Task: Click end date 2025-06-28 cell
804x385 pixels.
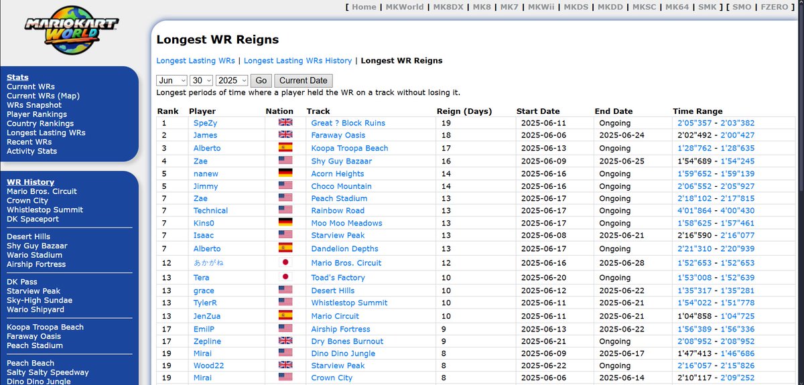Action: click(x=622, y=263)
